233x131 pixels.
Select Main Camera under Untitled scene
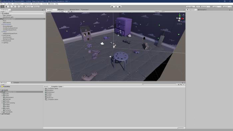tap(7, 15)
